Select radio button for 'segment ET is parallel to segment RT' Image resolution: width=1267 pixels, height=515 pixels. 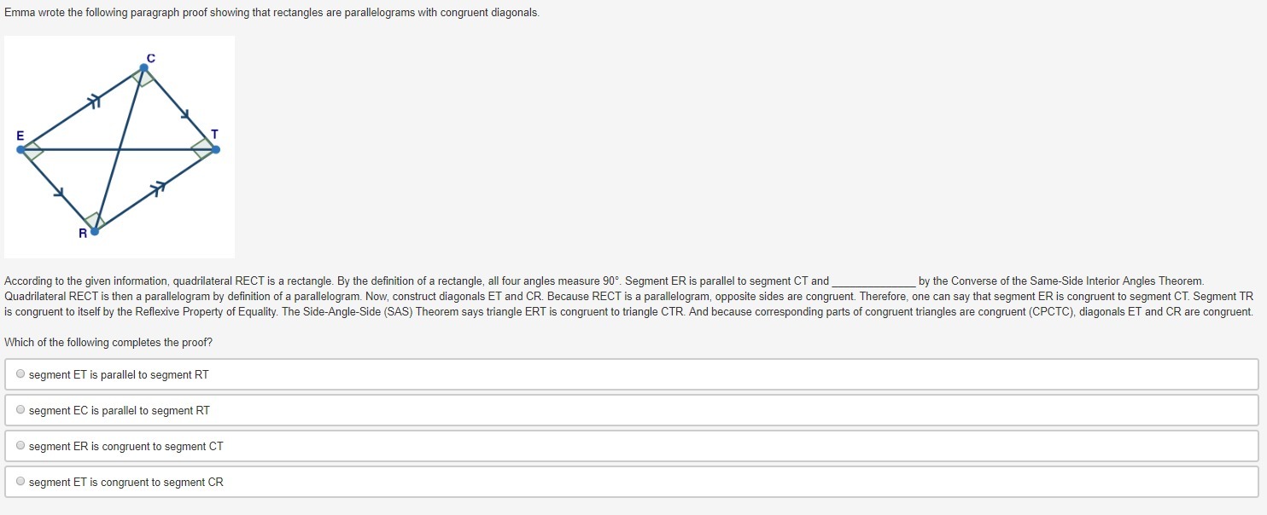20,374
